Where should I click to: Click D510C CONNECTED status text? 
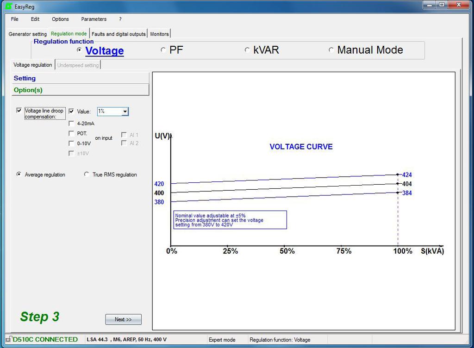coord(45,339)
